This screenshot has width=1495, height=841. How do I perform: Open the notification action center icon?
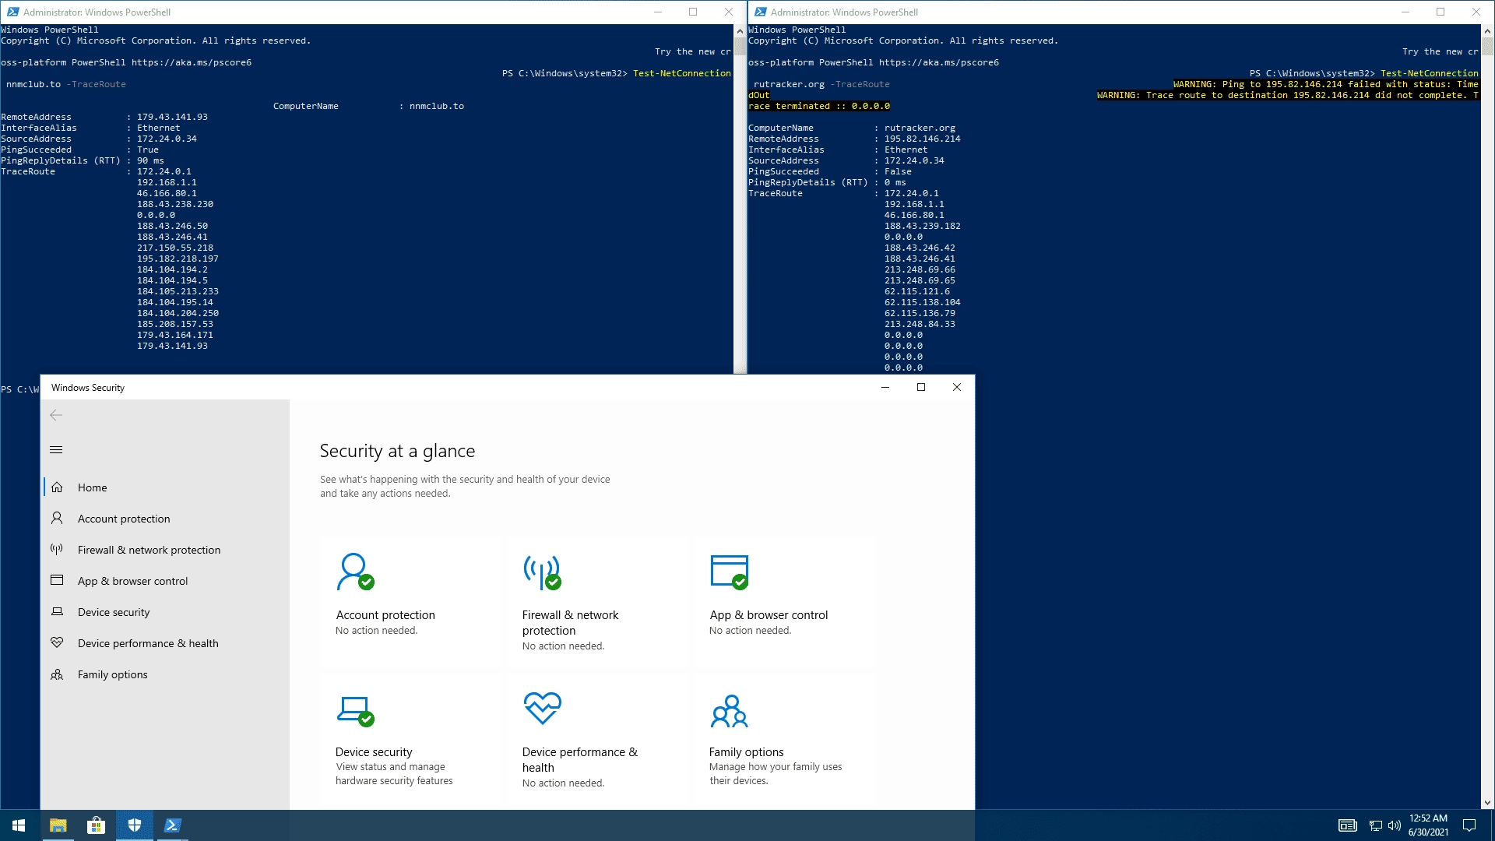(x=1469, y=825)
